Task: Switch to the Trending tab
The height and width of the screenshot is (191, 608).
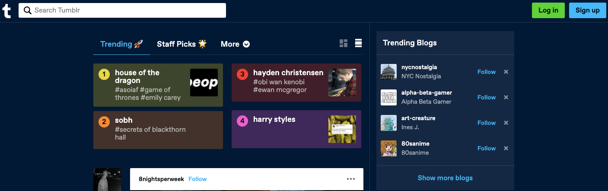Action: [121, 44]
